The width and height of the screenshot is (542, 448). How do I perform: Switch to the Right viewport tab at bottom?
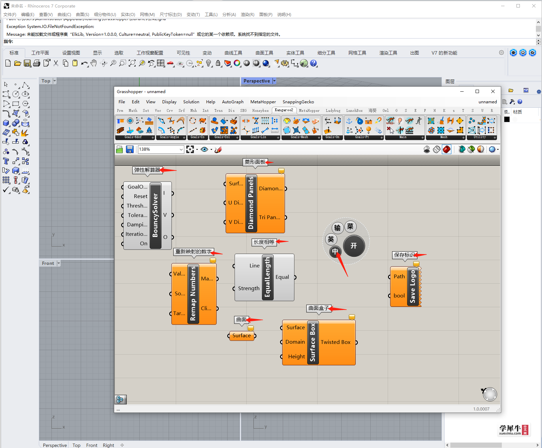108,445
